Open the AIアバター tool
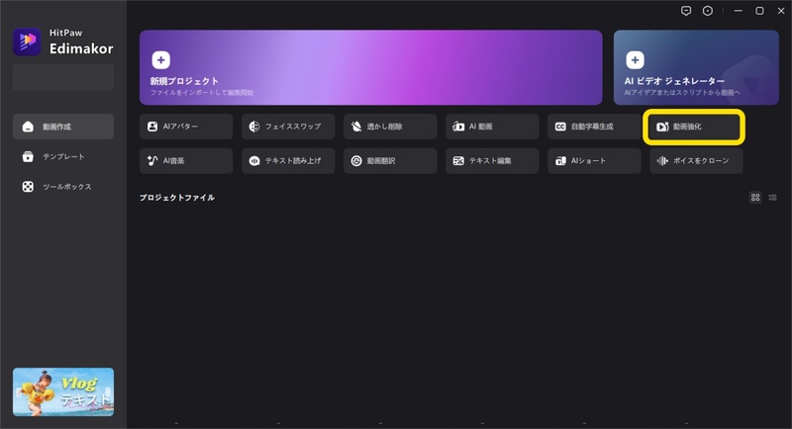792x429 pixels. click(x=186, y=127)
